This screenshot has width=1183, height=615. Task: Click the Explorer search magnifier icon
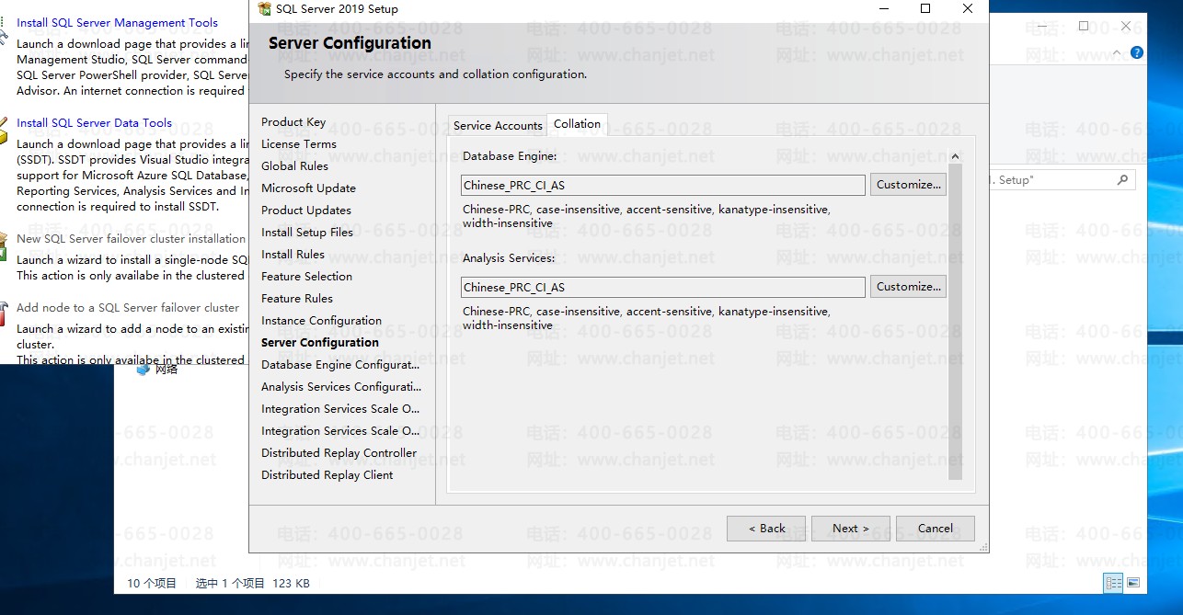[1122, 180]
